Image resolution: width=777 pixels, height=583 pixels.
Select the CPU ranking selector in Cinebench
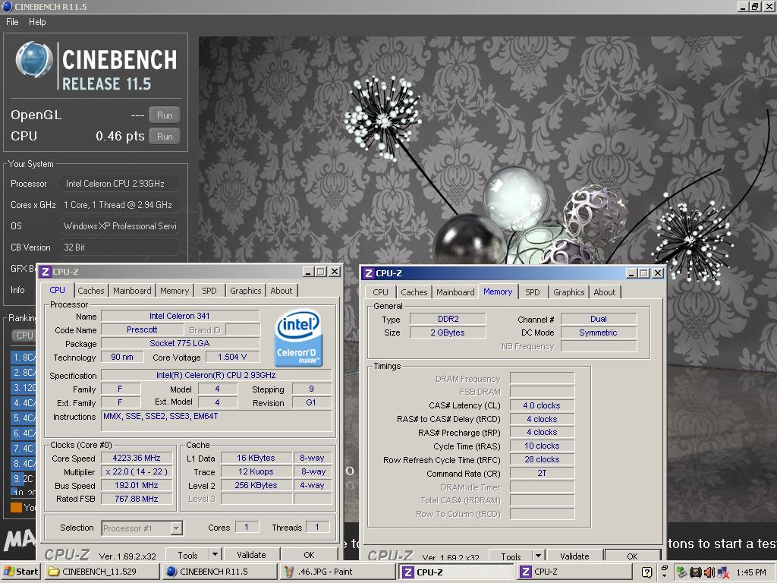(23, 335)
